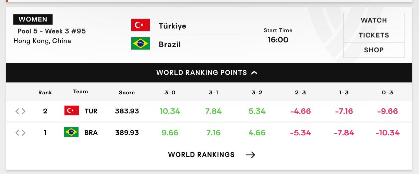Click the code brackets icon beside TUR row
The width and height of the screenshot is (419, 174).
tap(21, 111)
